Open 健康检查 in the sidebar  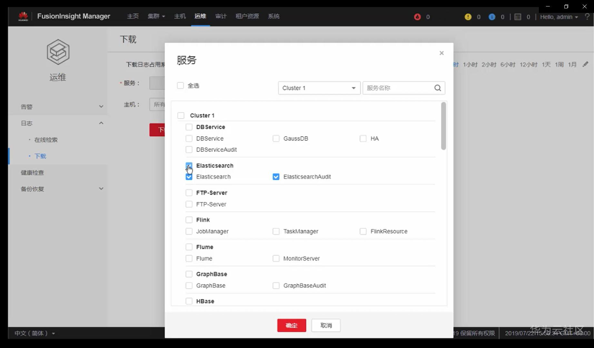pos(32,173)
